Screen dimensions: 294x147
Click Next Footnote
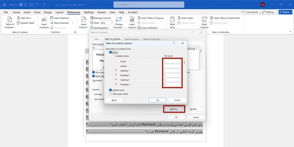coord(60,23)
